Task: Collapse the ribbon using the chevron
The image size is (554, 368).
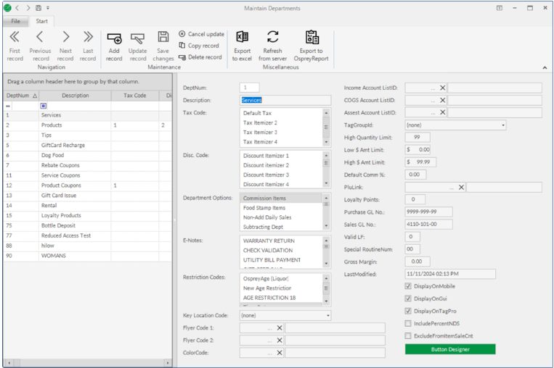Action: coord(545,67)
